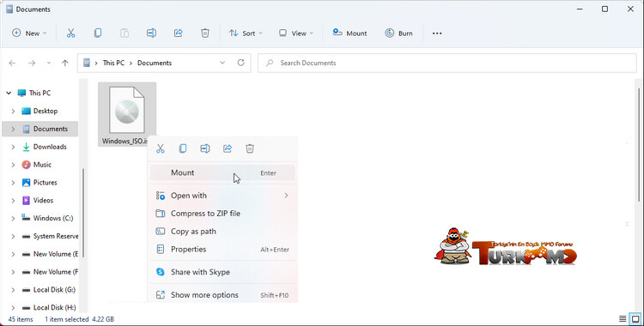Viewport: 644px width, 326px height.
Task: Collapse the This PC tree node
Action: (x=9, y=94)
